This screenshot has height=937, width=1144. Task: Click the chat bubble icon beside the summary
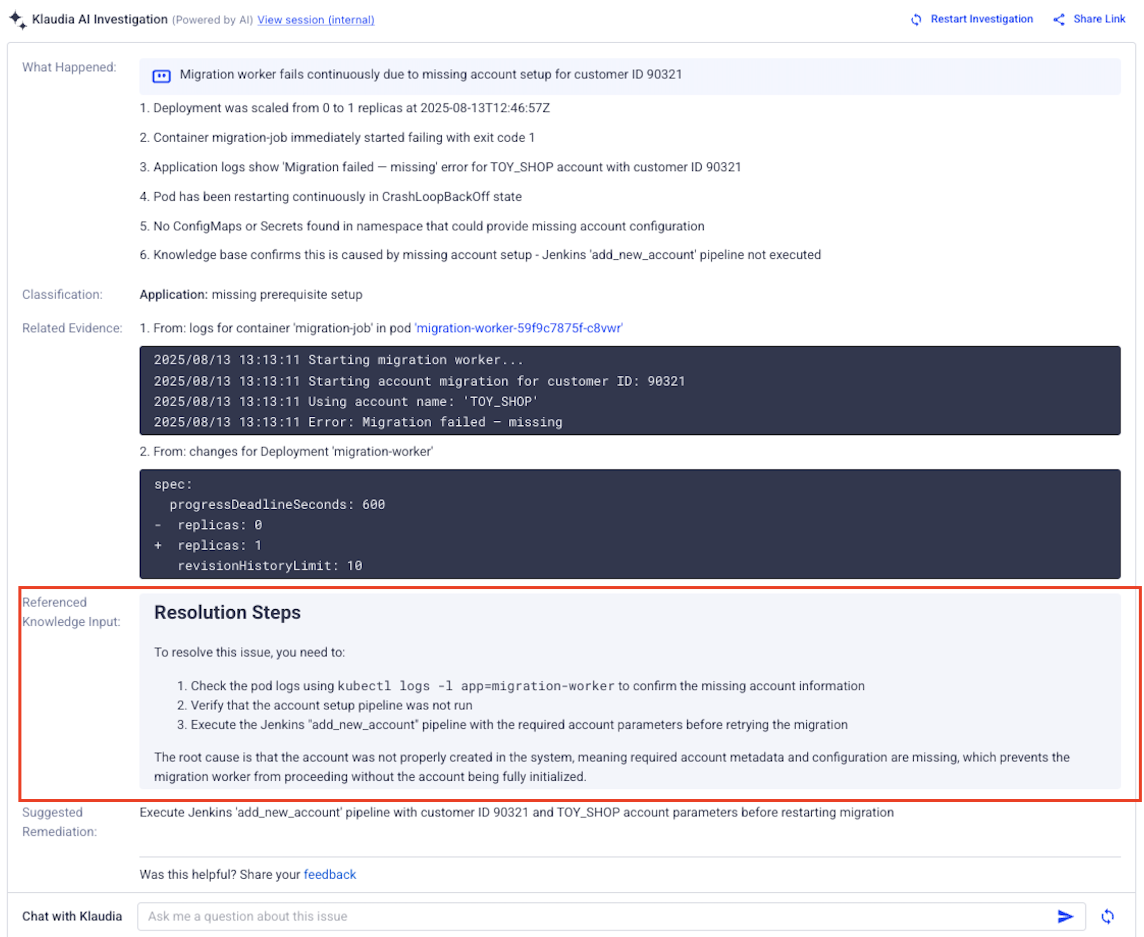[x=161, y=75]
